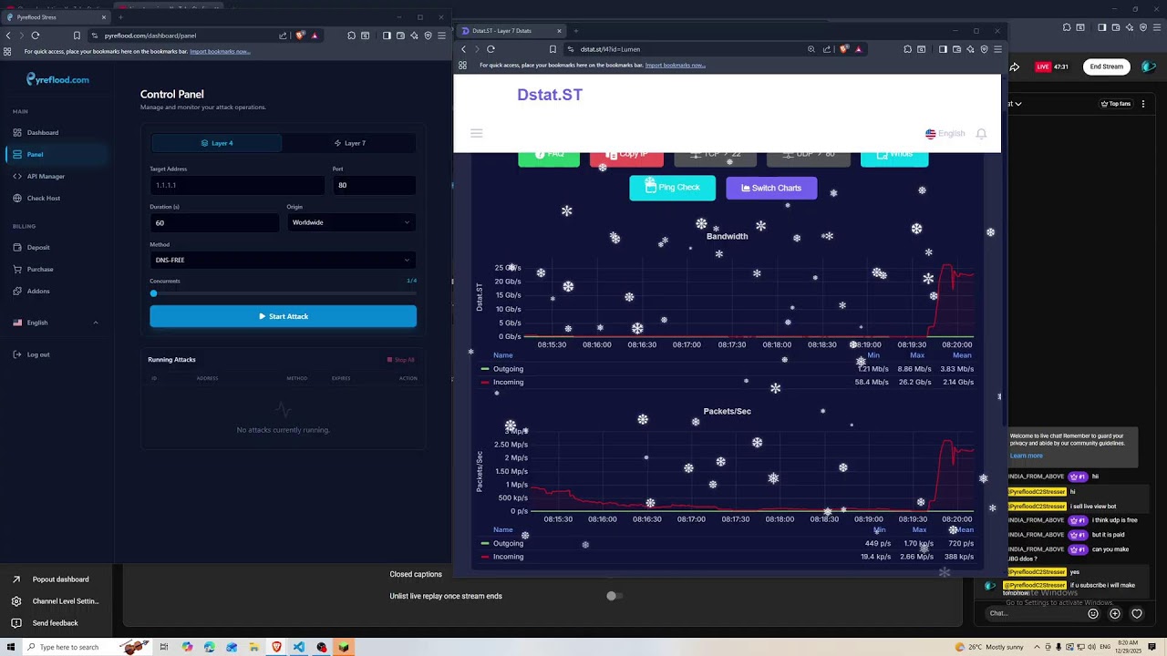This screenshot has width=1167, height=656.
Task: Click Import bookmarks now link in Pyreflood window
Action: (220, 51)
